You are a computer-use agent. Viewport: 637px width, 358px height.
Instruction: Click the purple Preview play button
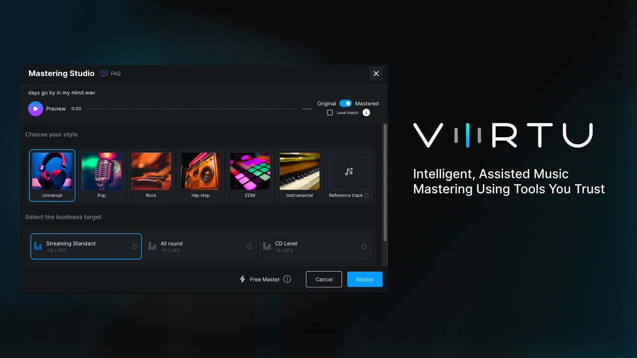click(35, 108)
